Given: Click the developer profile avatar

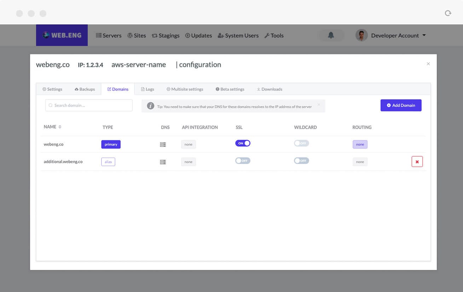Looking at the screenshot, I should (x=361, y=35).
